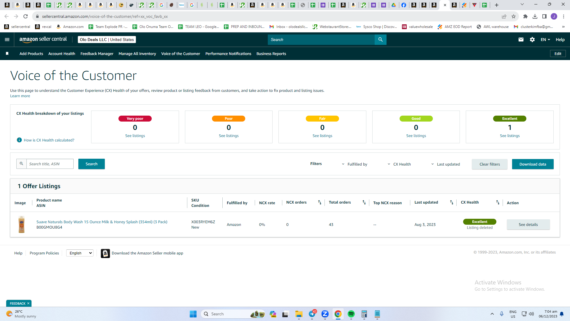The height and width of the screenshot is (321, 570).
Task: Open the CX Health filter dropdown
Action: pos(399,164)
